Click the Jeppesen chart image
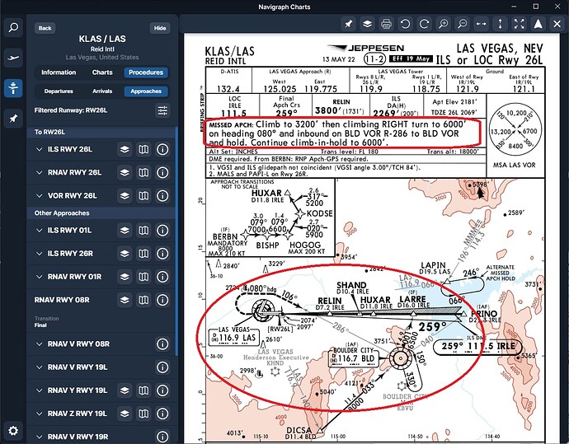569x444 pixels. coord(372,239)
